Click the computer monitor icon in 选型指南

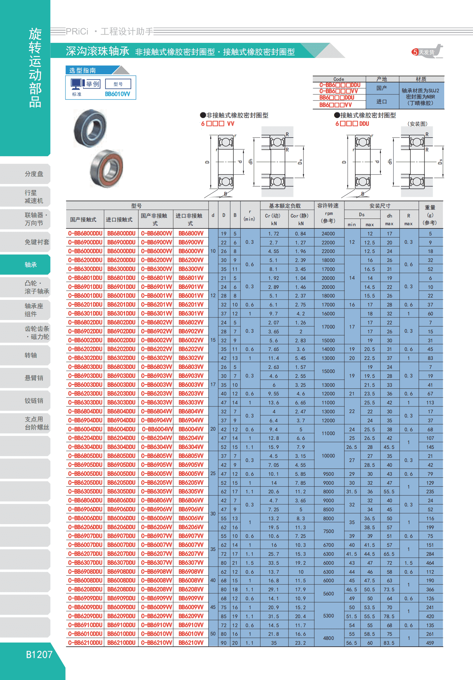click(76, 84)
